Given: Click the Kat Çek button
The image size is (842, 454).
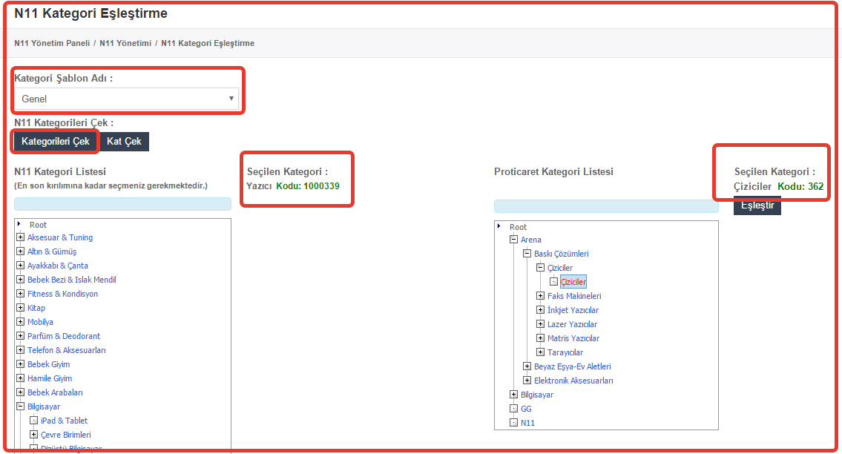Looking at the screenshot, I should tap(124, 141).
